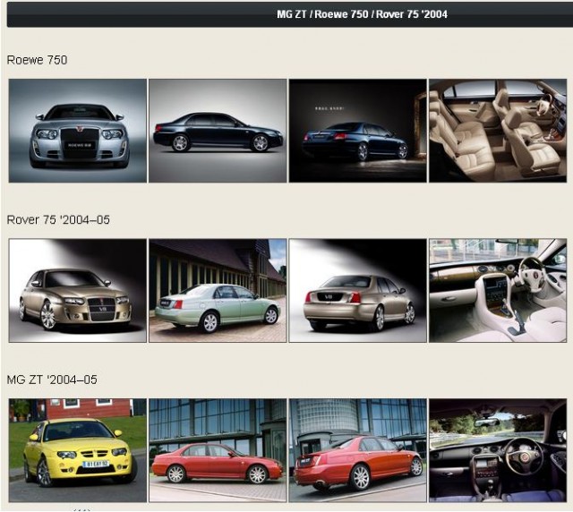Image resolution: width=573 pixels, height=512 pixels.
Task: Click the 'MG ZT / Roewe 750 / Rover 75 '2004' title
Action: 362,14
